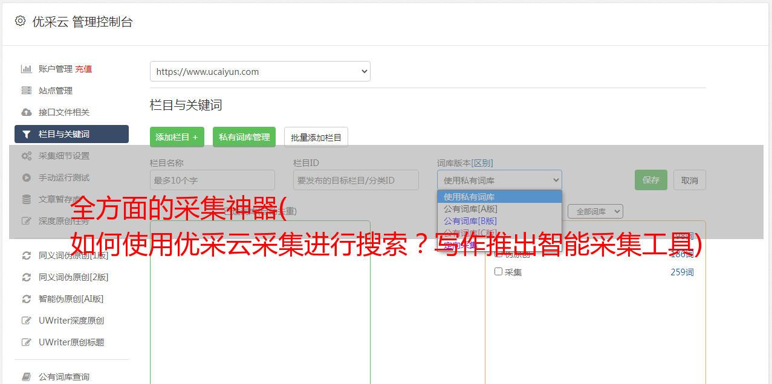
Task: Go to 采集细节设置 in the sidebar
Action: click(x=64, y=156)
